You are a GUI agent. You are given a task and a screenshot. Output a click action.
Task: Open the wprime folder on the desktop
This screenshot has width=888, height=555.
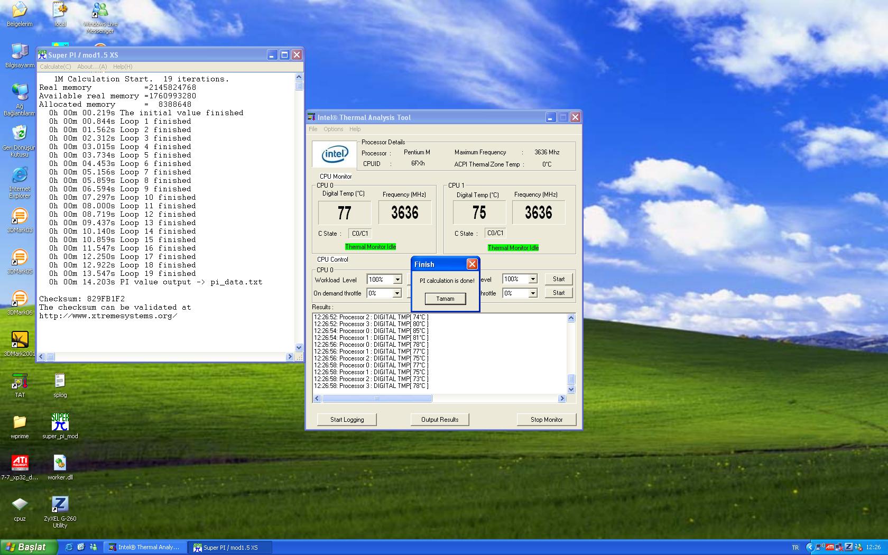[20, 427]
